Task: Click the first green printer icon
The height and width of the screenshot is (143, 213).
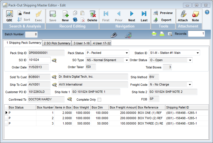Action: click(154, 34)
